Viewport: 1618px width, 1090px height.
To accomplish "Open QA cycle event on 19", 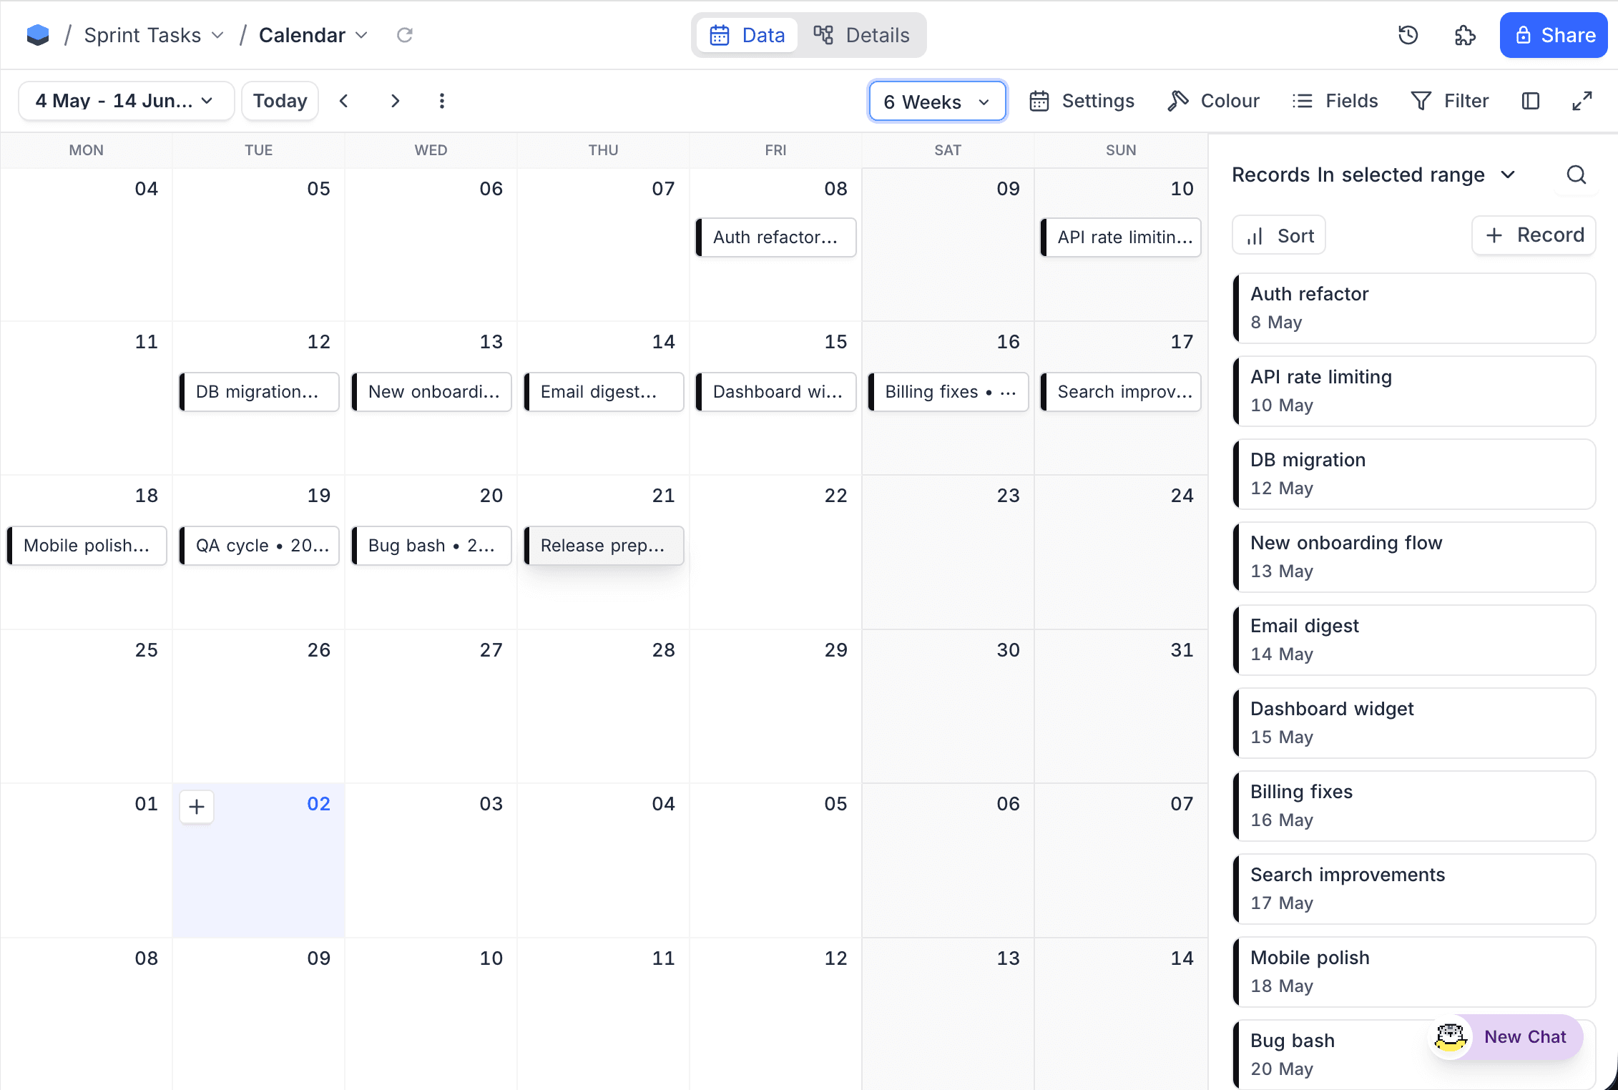I will pyautogui.click(x=258, y=546).
